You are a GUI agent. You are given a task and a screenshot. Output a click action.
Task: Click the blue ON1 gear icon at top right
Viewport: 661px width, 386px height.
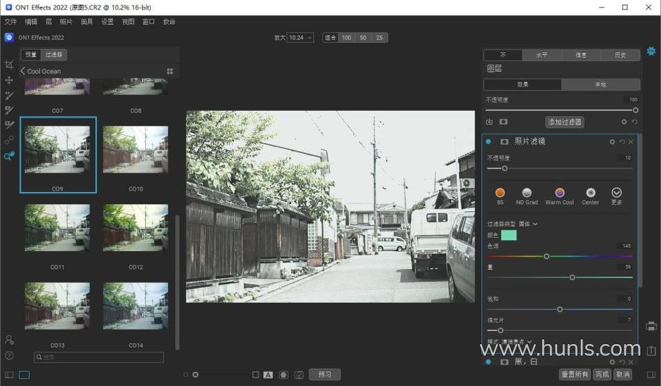click(651, 51)
